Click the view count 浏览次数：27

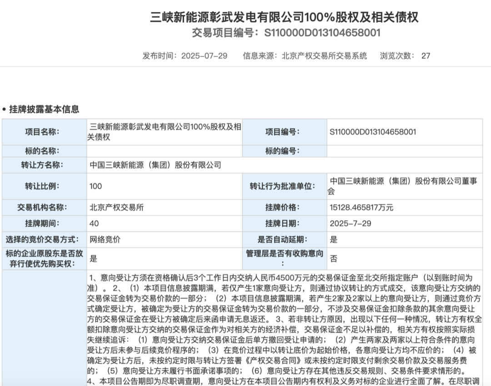point(405,56)
